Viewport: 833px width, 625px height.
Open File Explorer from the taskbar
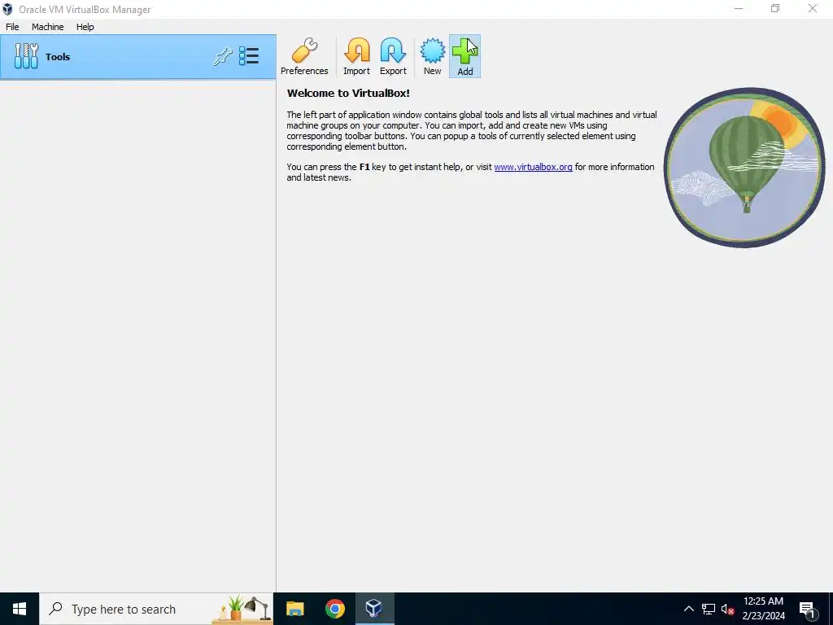pyautogui.click(x=294, y=609)
